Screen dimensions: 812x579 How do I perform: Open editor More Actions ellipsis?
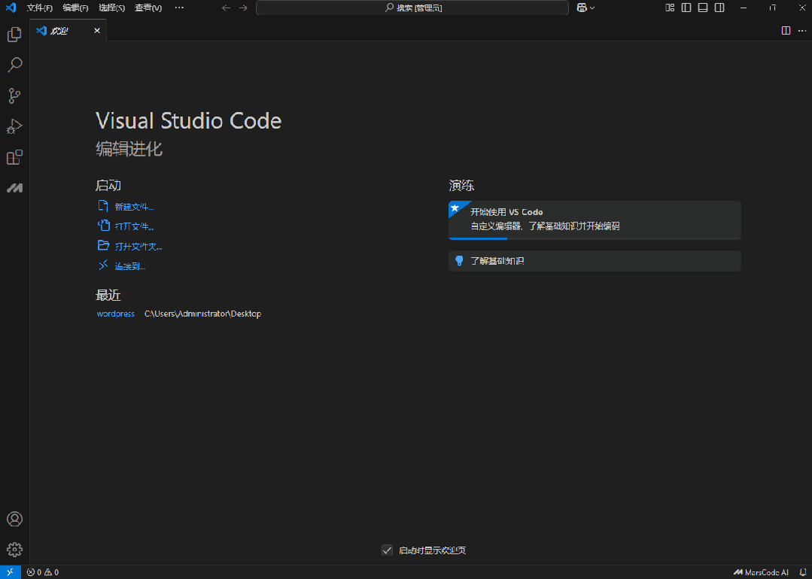click(802, 31)
